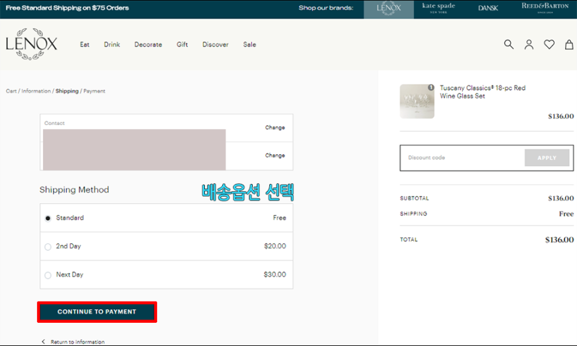Select the 2nd Day shipping option
The width and height of the screenshot is (577, 346).
coord(48,247)
